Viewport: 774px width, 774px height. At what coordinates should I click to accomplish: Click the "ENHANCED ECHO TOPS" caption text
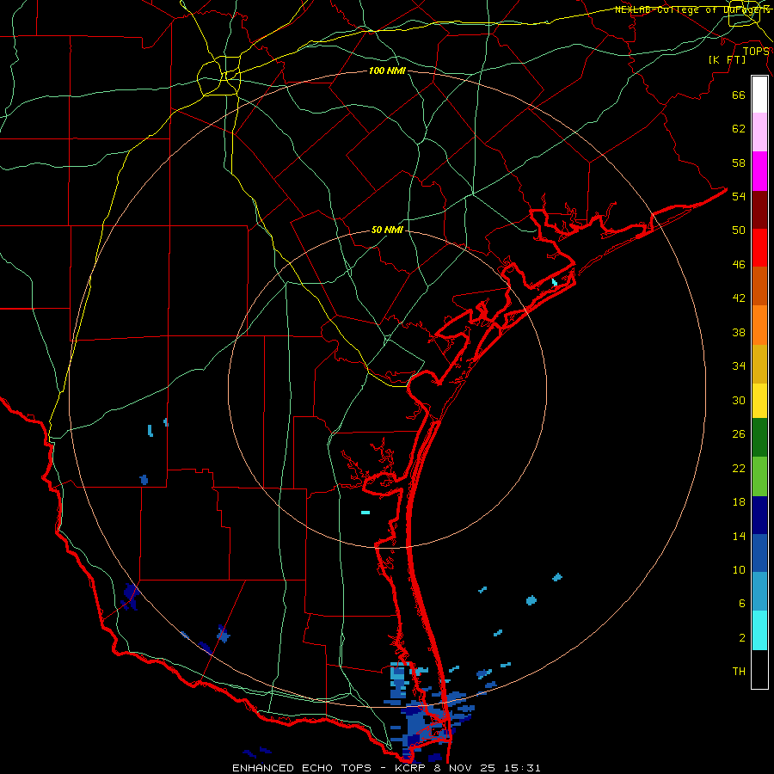[x=303, y=768]
